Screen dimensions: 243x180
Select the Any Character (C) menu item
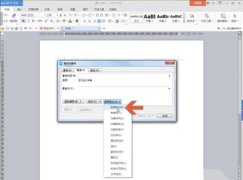[x=118, y=118]
